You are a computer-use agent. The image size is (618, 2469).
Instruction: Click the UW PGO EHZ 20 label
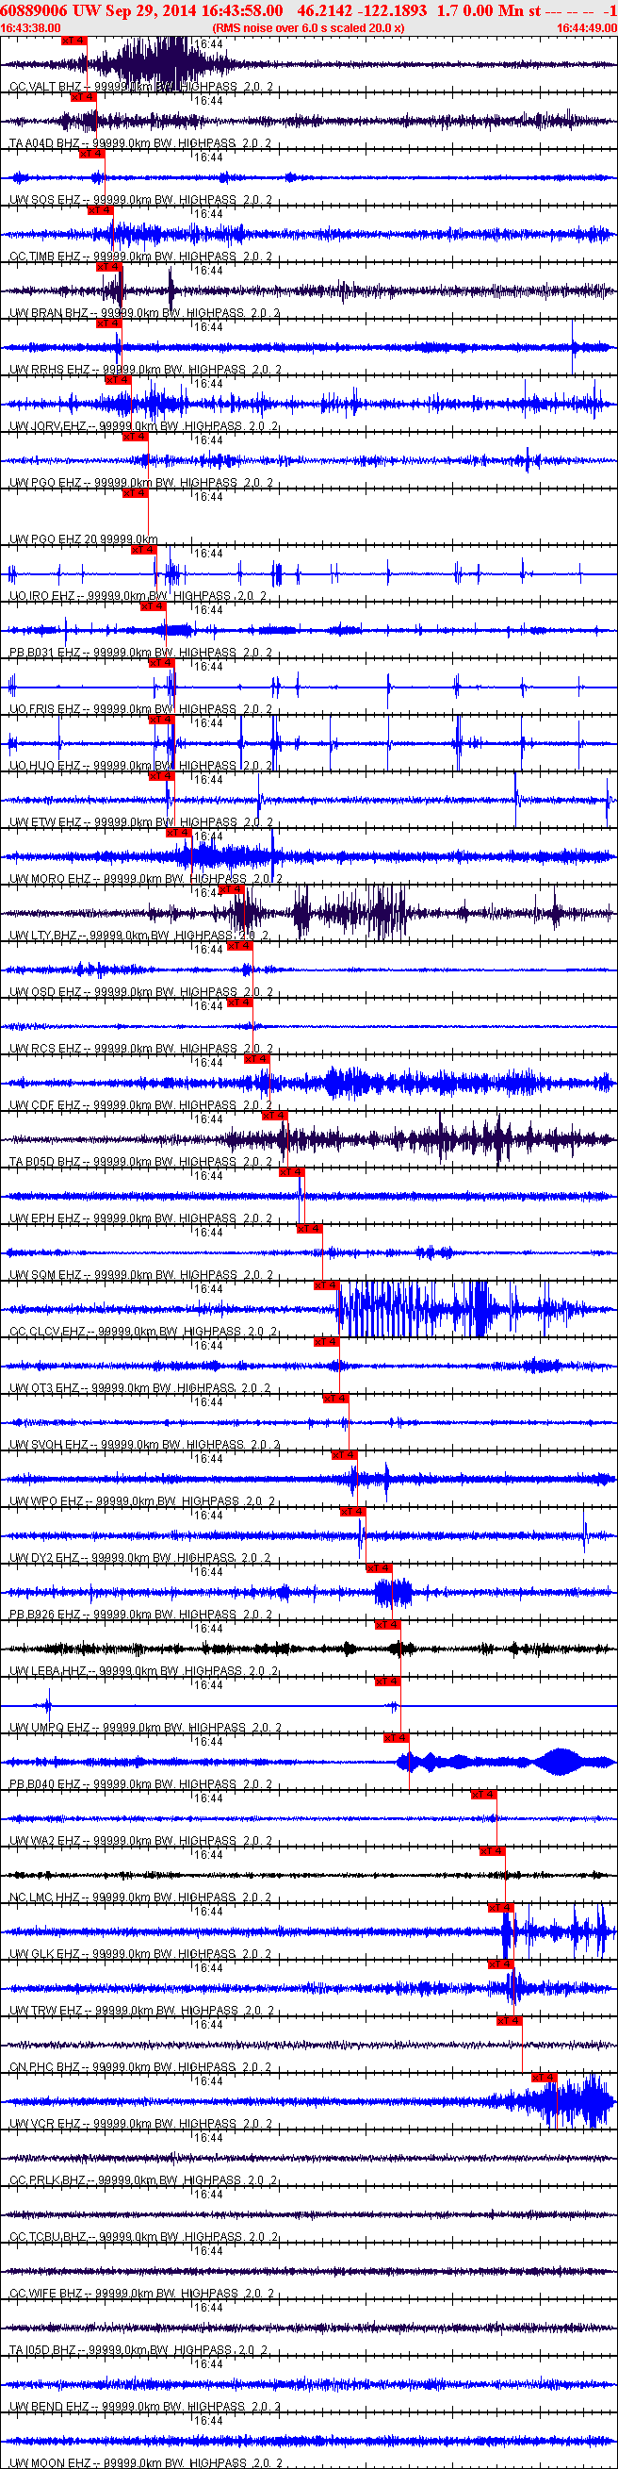[x=83, y=539]
